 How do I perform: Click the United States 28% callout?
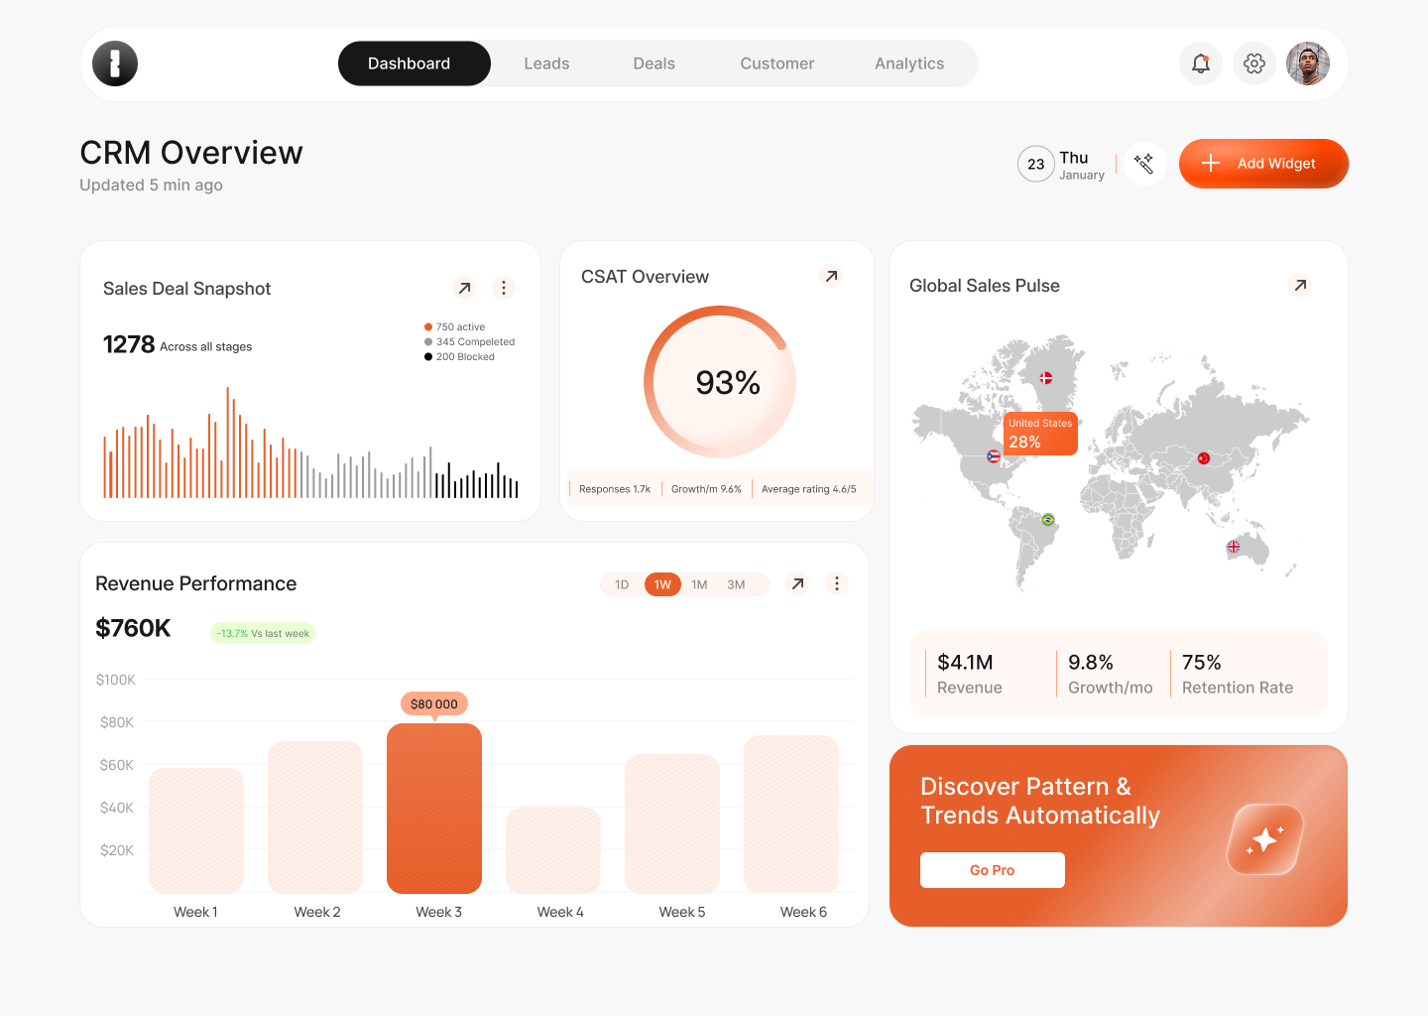pyautogui.click(x=1040, y=434)
